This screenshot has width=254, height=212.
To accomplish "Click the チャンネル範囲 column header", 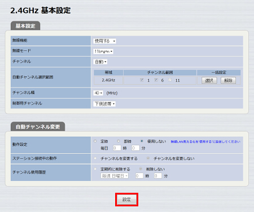I will tap(160, 72).
